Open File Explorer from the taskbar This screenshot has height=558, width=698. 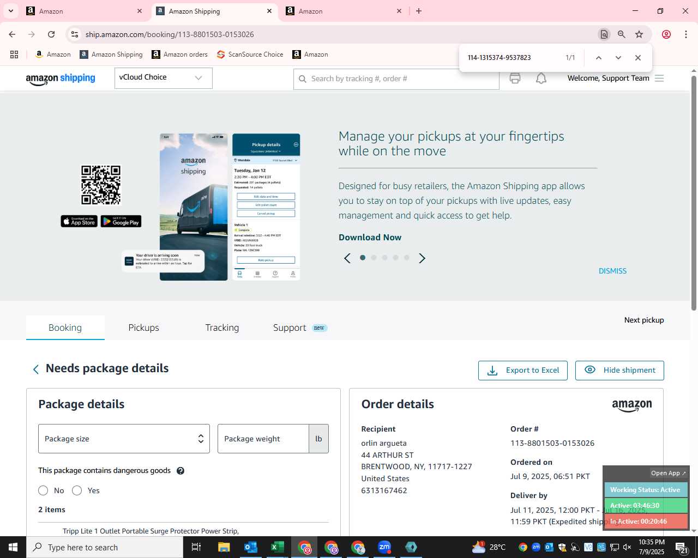click(224, 547)
